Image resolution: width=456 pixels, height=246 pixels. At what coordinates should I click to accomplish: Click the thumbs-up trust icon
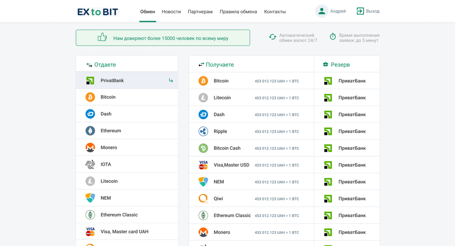102,37
